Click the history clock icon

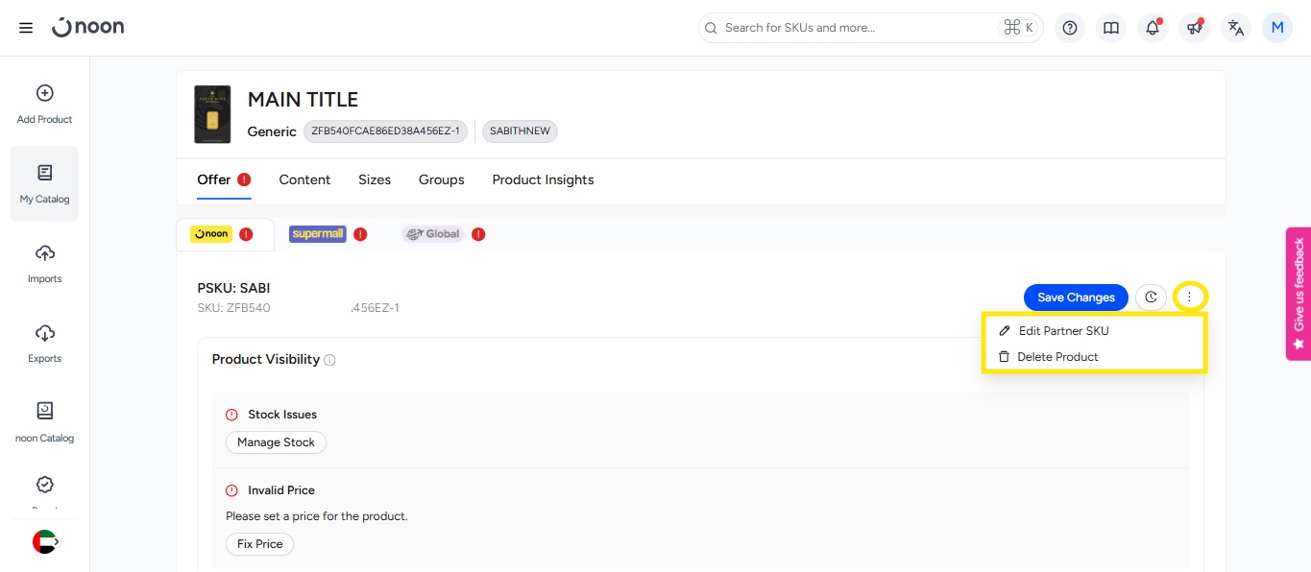point(1151,298)
